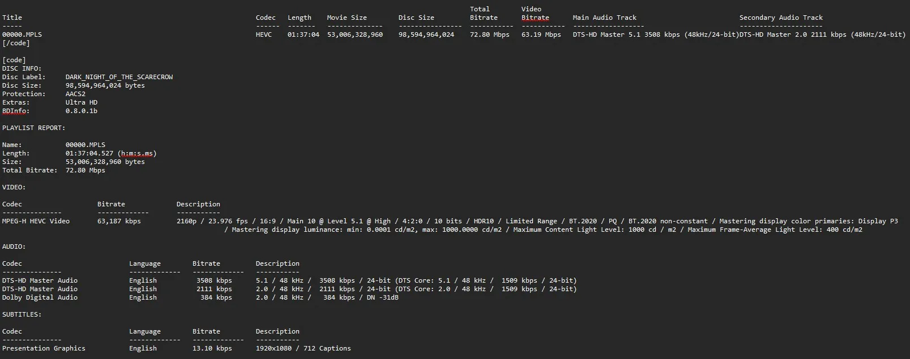Click the 0.8.0.1b version number
This screenshot has width=910, height=359.
[x=82, y=111]
